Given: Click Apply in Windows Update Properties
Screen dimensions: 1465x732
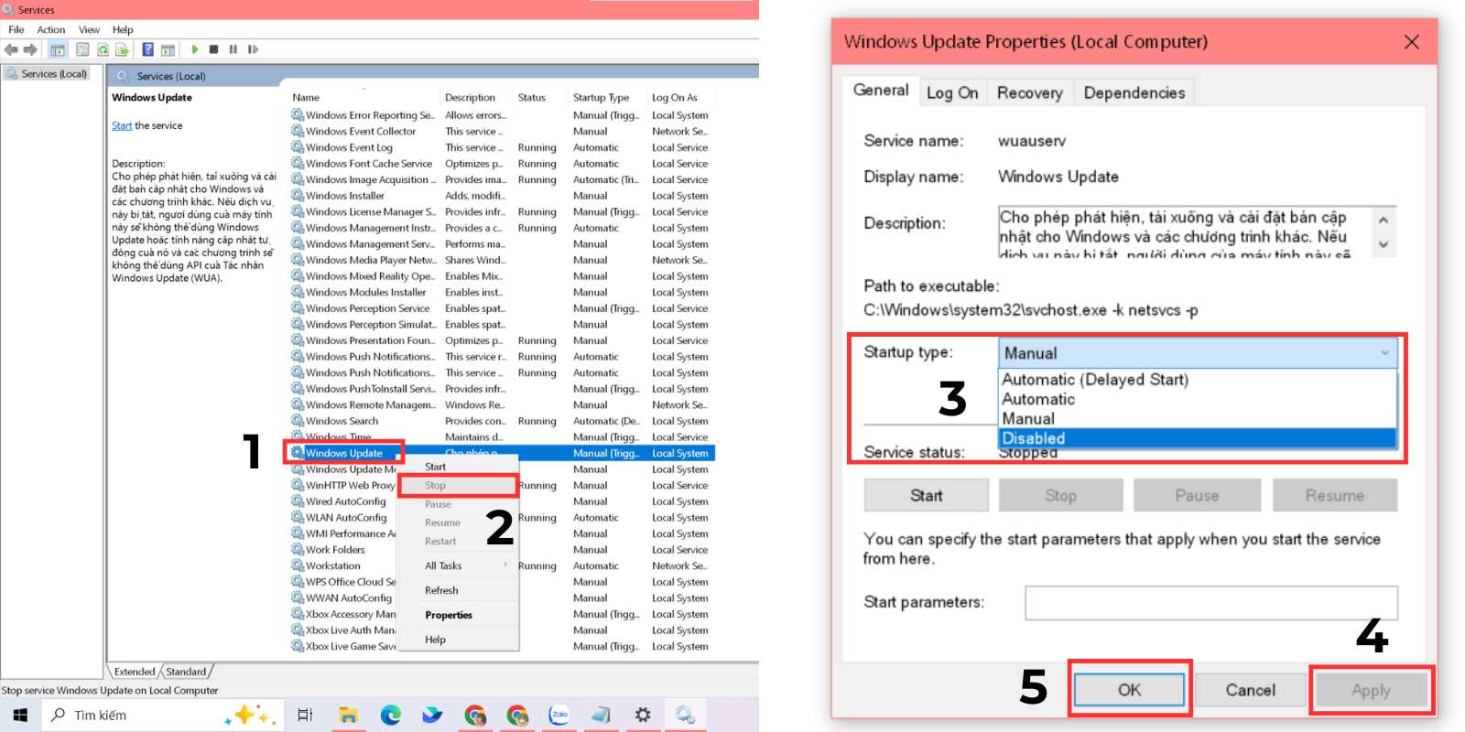Looking at the screenshot, I should (x=1371, y=690).
